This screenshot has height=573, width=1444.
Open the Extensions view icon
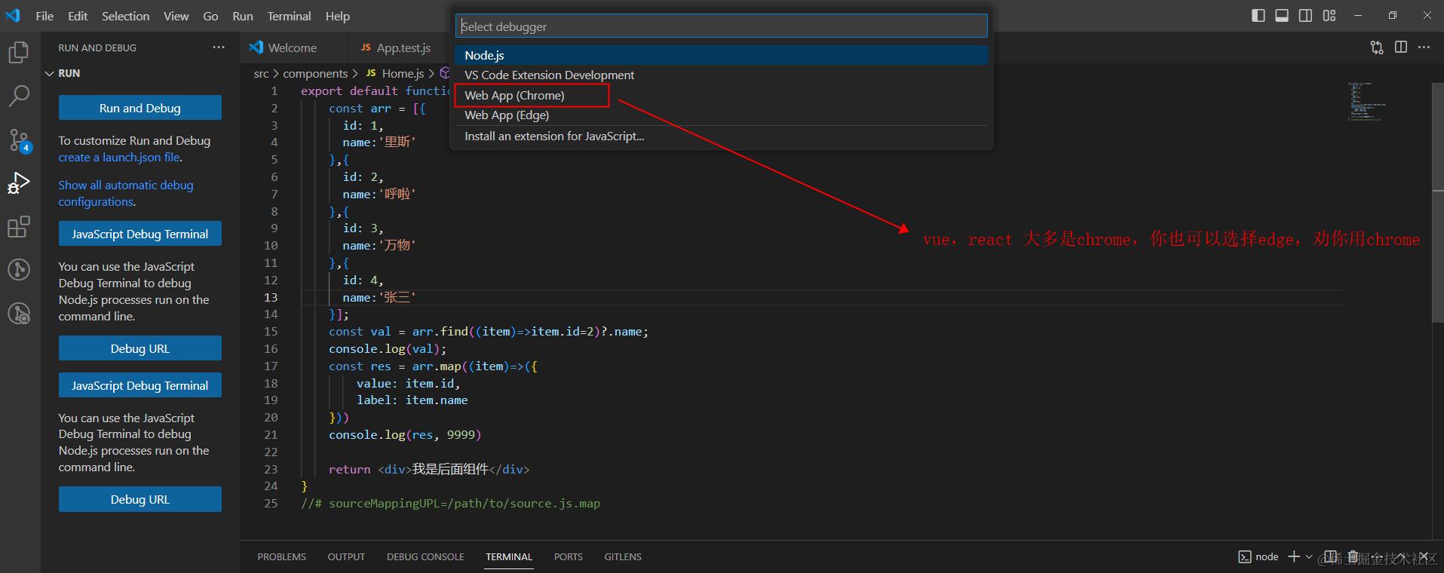click(19, 226)
